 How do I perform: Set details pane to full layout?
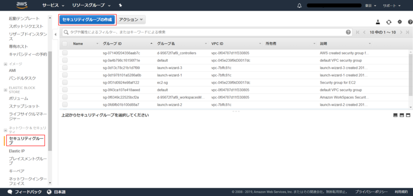coord(408,115)
